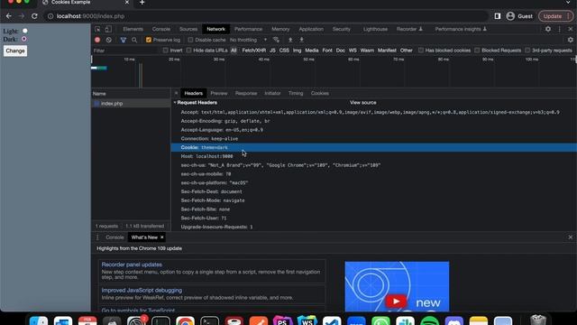Open Improved JavaScript debugging link

tap(142, 291)
